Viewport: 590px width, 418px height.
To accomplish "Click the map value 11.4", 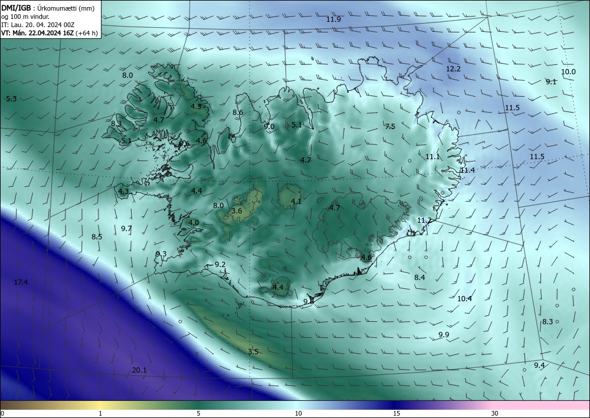I will pos(467,170).
